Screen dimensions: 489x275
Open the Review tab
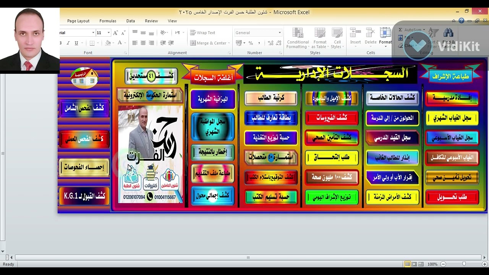(x=151, y=21)
